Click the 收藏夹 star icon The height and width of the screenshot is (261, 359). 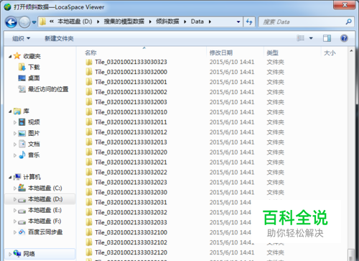tap(17, 56)
